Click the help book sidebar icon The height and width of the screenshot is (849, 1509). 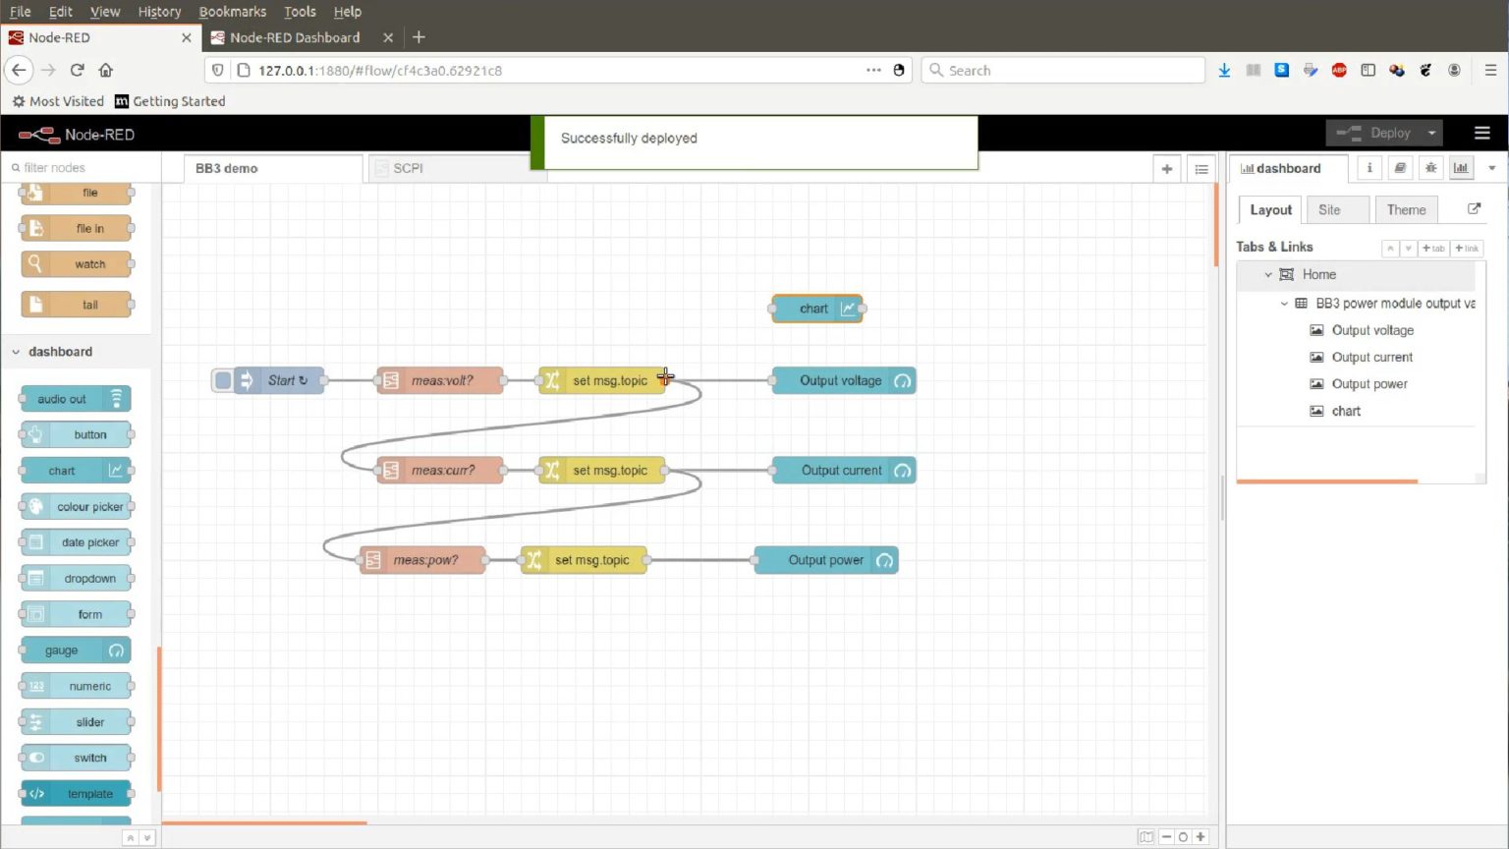[1400, 168]
